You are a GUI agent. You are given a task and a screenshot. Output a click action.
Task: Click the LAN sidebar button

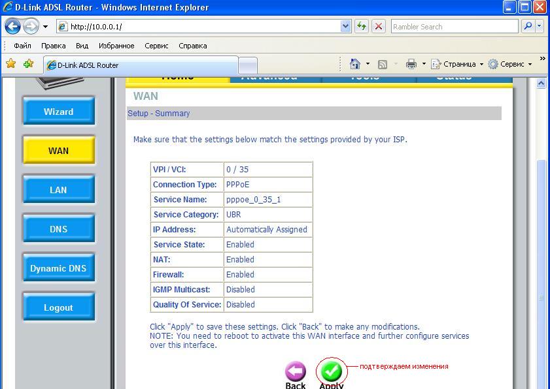[59, 190]
